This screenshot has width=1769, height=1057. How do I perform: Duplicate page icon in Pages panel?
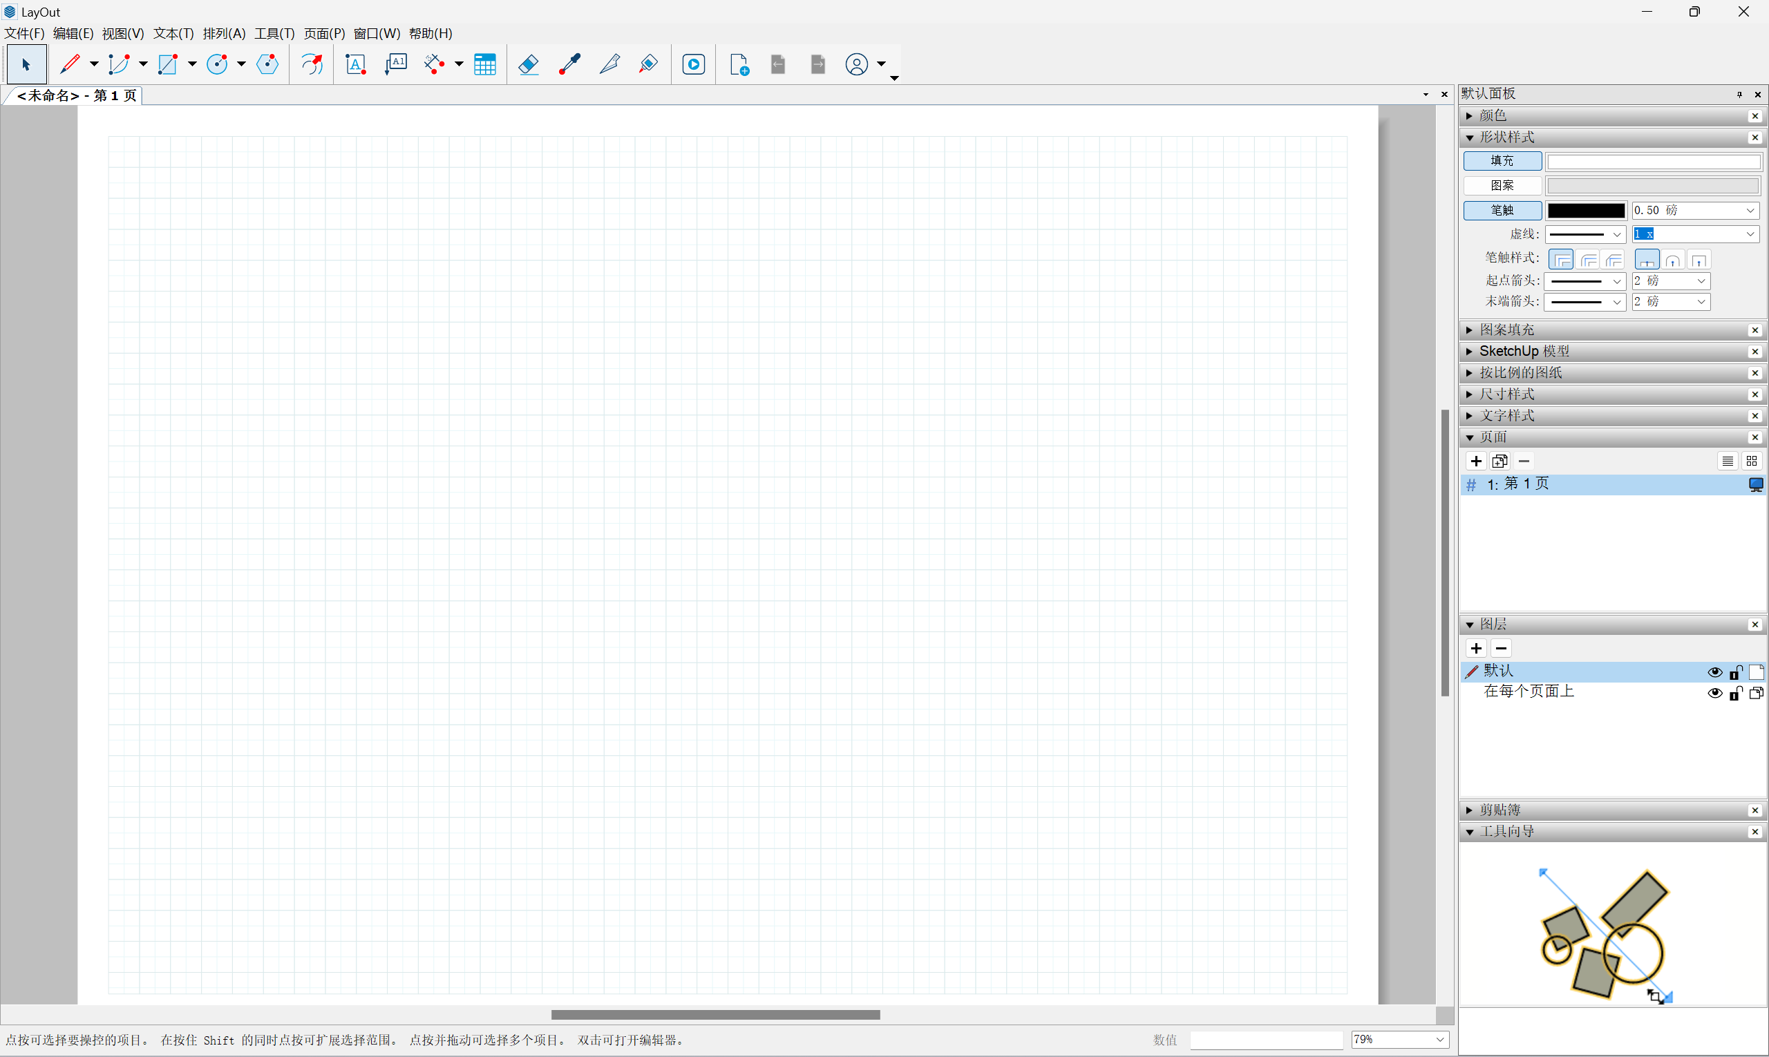1500,461
